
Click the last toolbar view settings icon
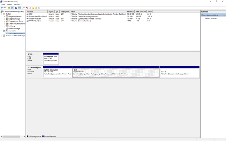(39, 8)
